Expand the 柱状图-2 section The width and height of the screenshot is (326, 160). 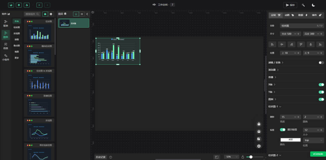click(x=275, y=155)
